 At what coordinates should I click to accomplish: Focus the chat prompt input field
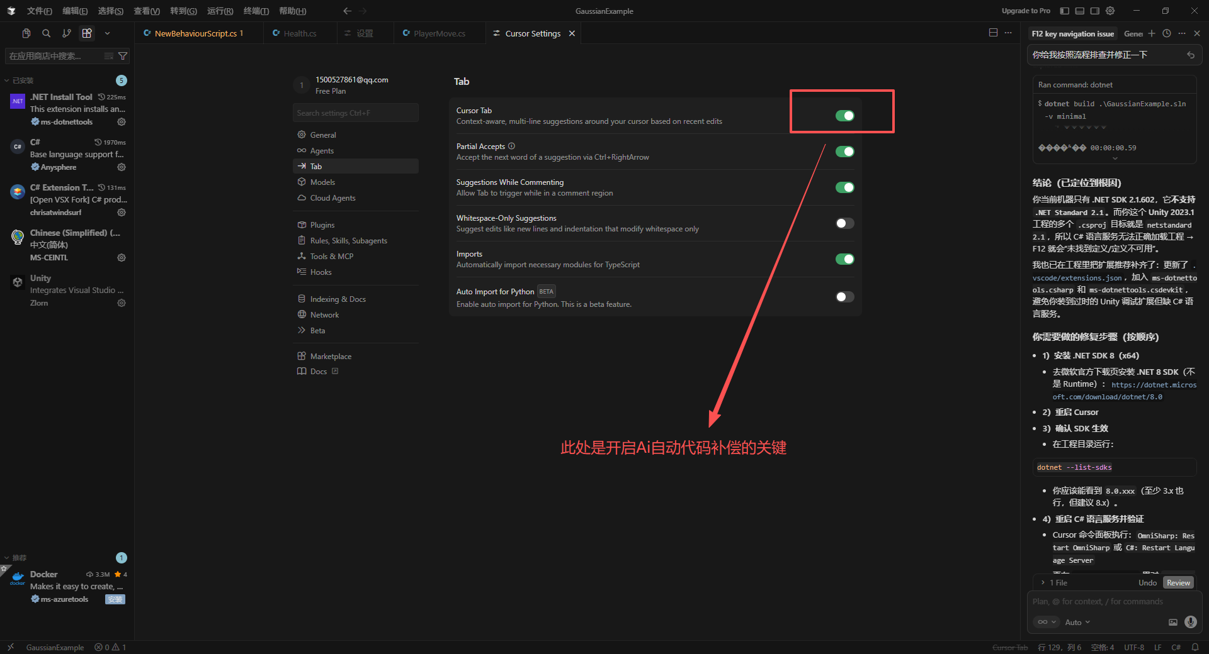(x=1114, y=602)
